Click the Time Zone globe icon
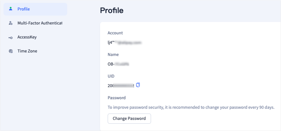The image size is (281, 131). coord(11,51)
